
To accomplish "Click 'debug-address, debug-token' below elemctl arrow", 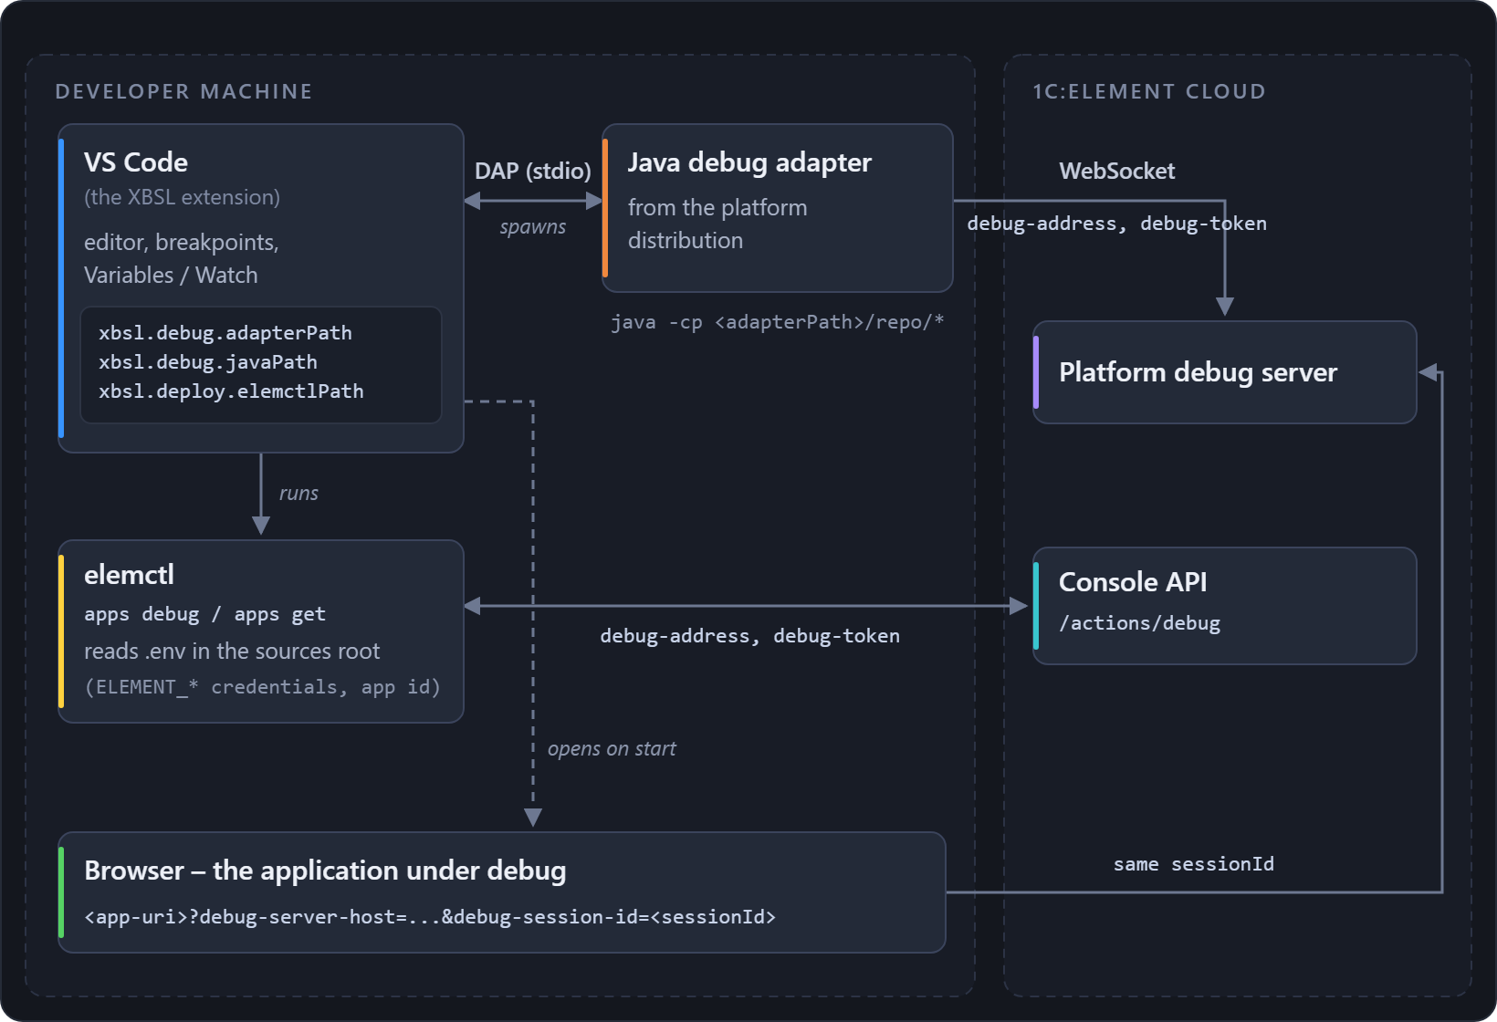I will (750, 636).
